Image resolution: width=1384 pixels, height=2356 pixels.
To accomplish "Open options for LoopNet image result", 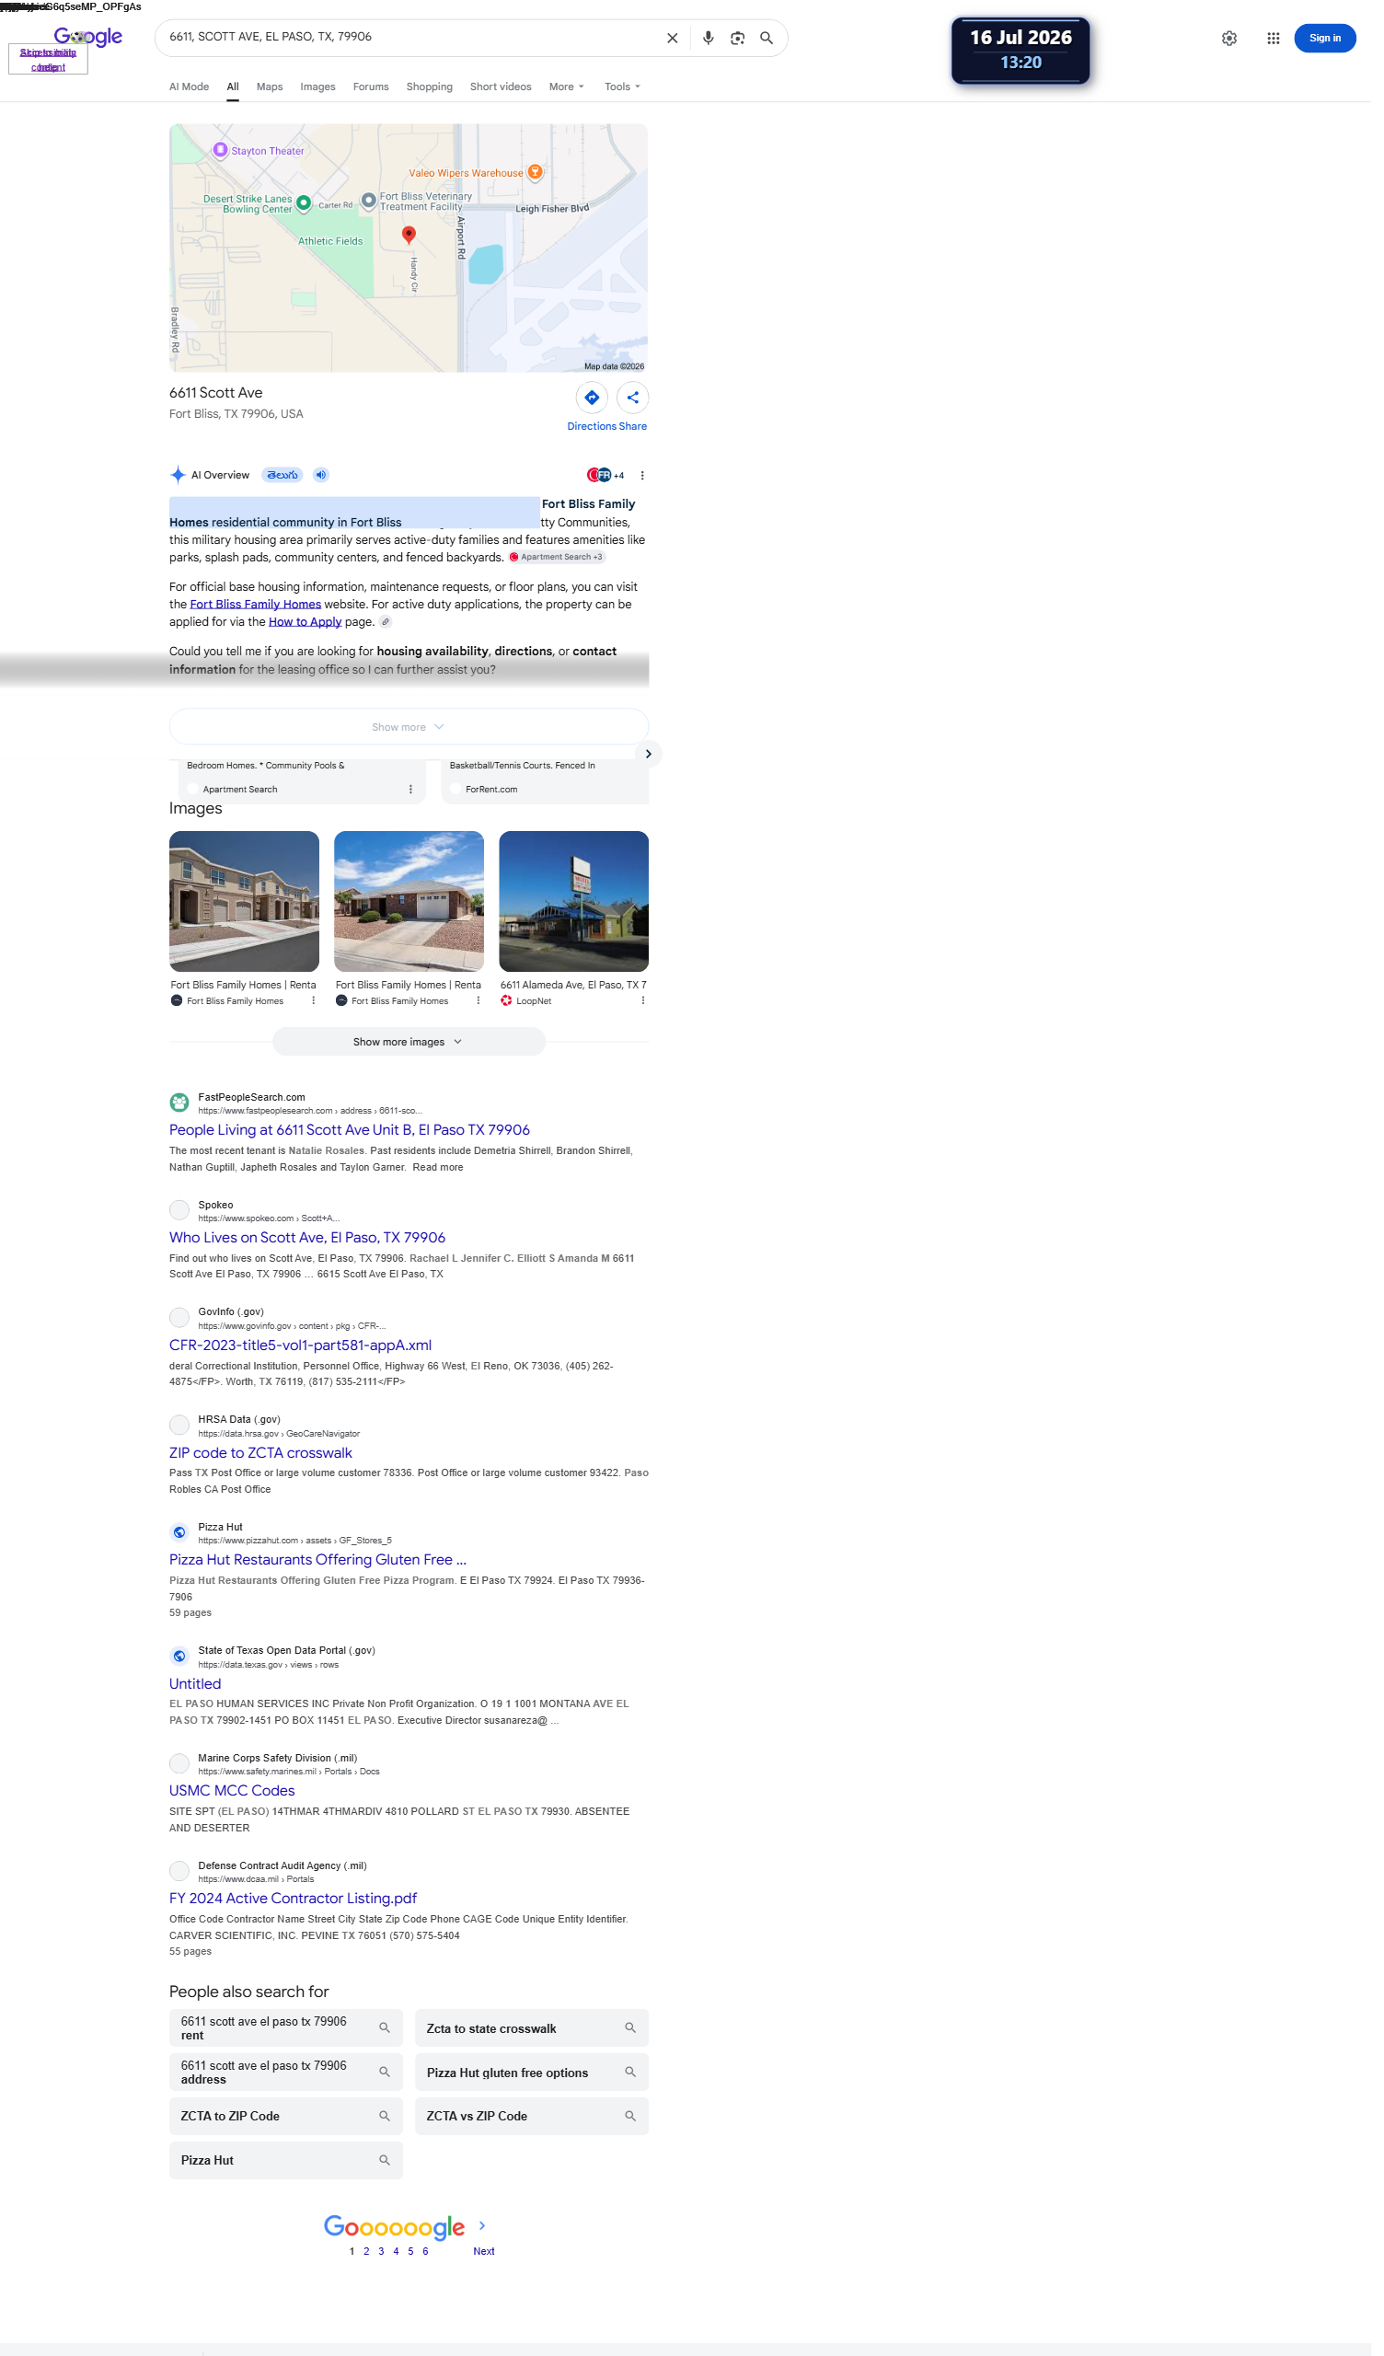I will pyautogui.click(x=648, y=1010).
